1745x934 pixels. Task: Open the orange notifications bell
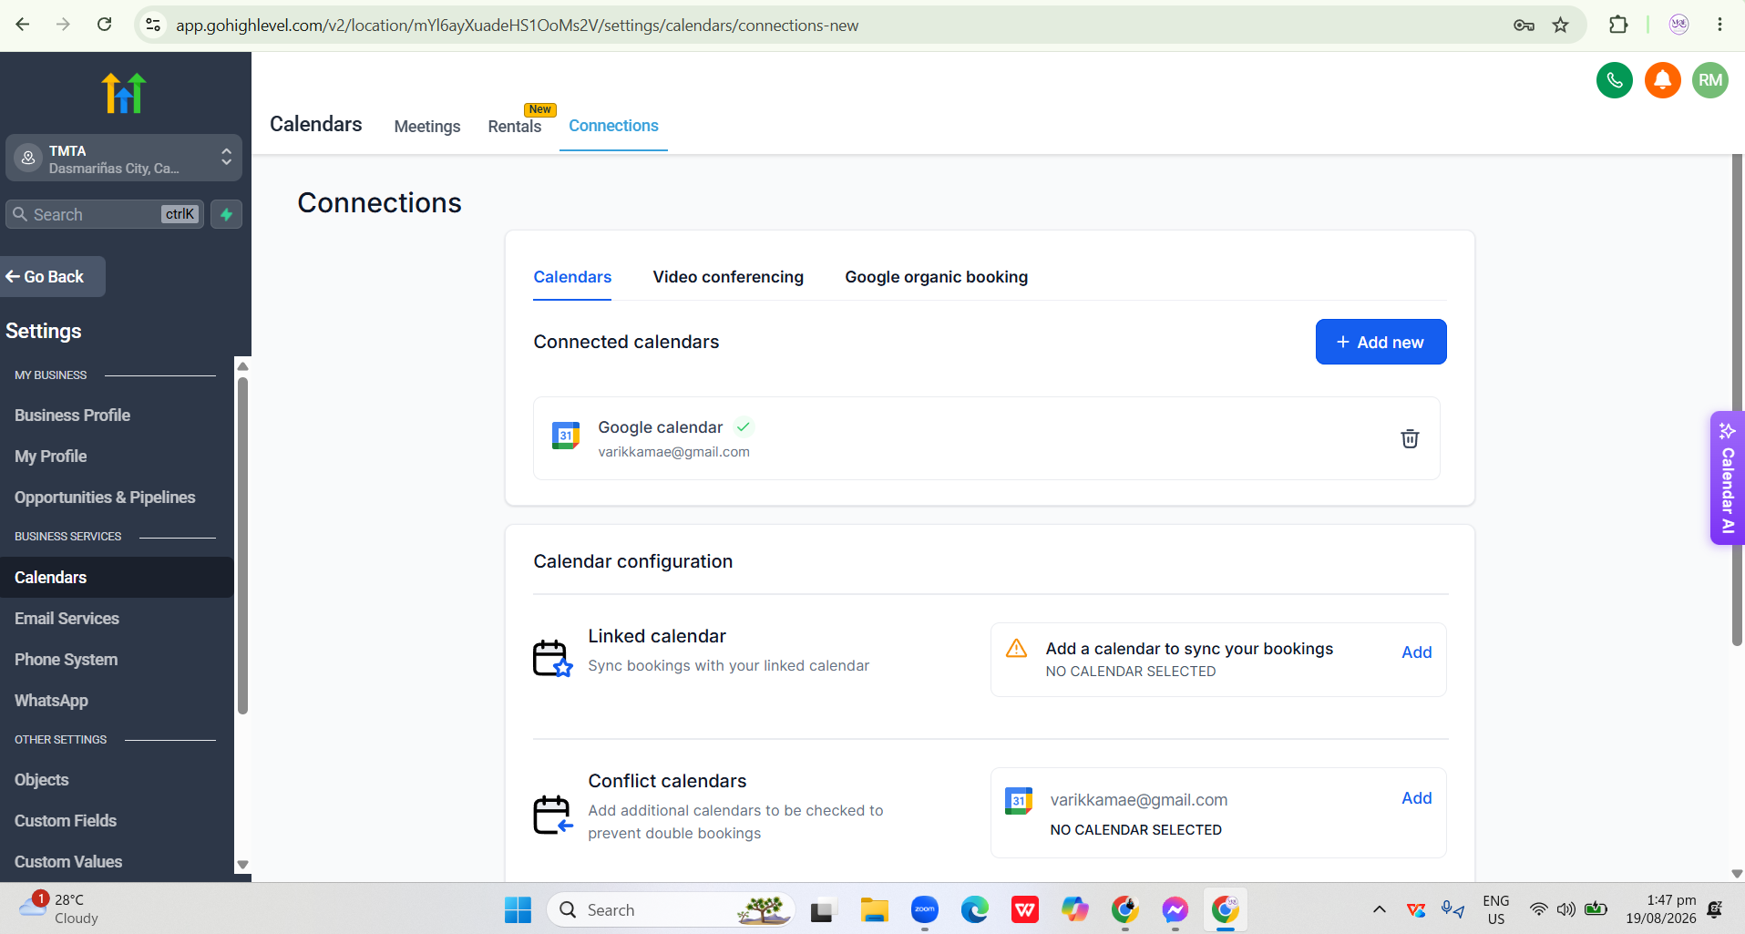(x=1662, y=80)
